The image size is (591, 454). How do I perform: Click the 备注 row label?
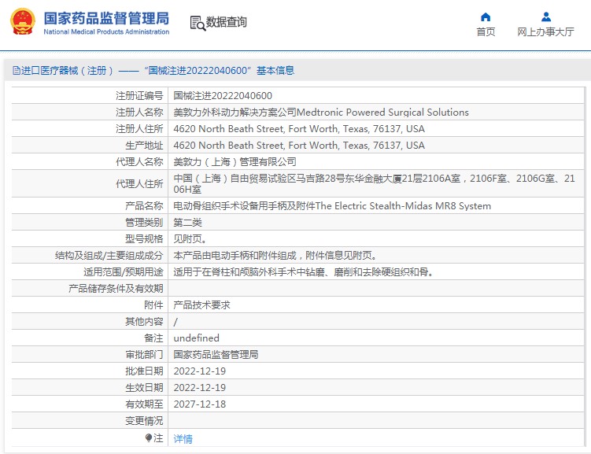(153, 338)
